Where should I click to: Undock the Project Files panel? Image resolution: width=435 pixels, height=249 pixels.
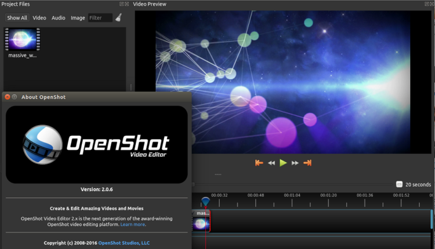tap(121, 4)
